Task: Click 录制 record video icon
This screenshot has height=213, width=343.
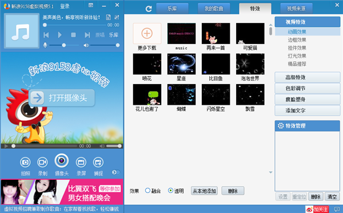Action: (x=42, y=163)
